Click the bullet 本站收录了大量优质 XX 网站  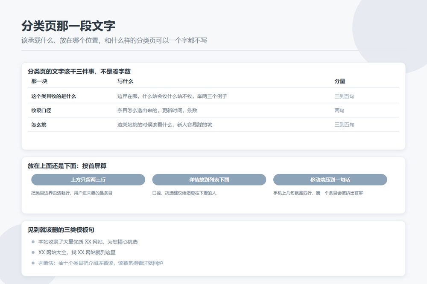point(88,242)
